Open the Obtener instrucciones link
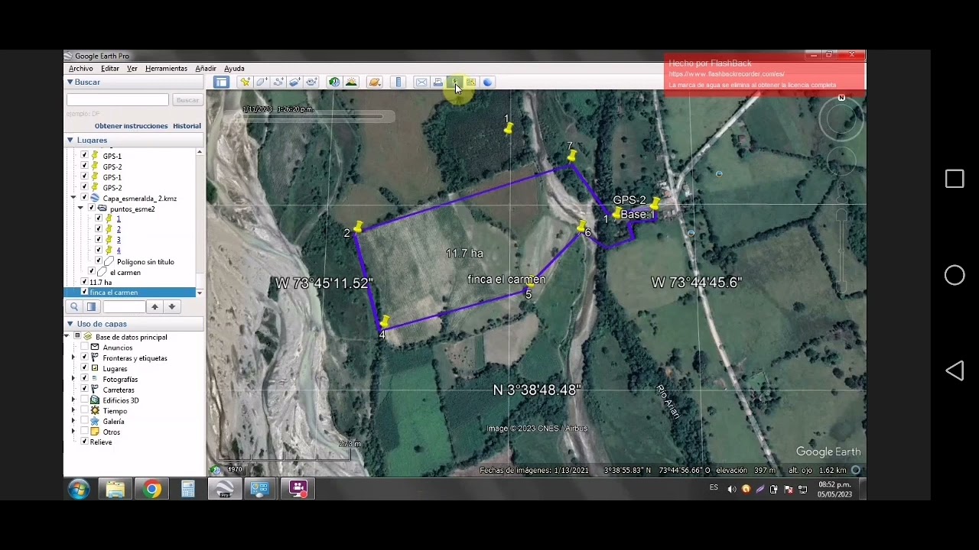 [131, 126]
